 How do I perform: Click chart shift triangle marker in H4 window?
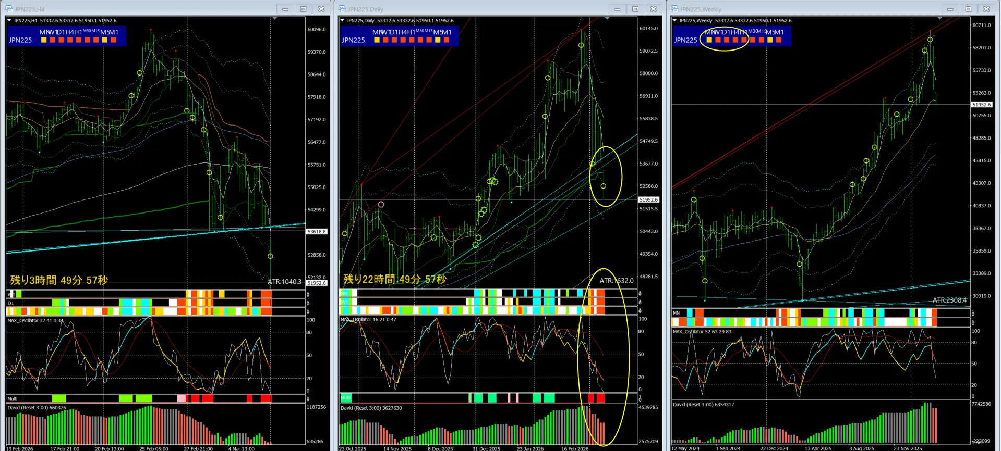pyautogui.click(x=275, y=18)
